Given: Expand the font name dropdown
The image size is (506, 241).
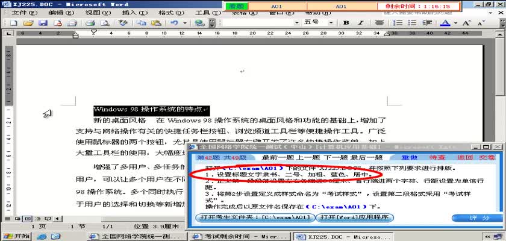Looking at the screenshot, I should click(x=296, y=23).
